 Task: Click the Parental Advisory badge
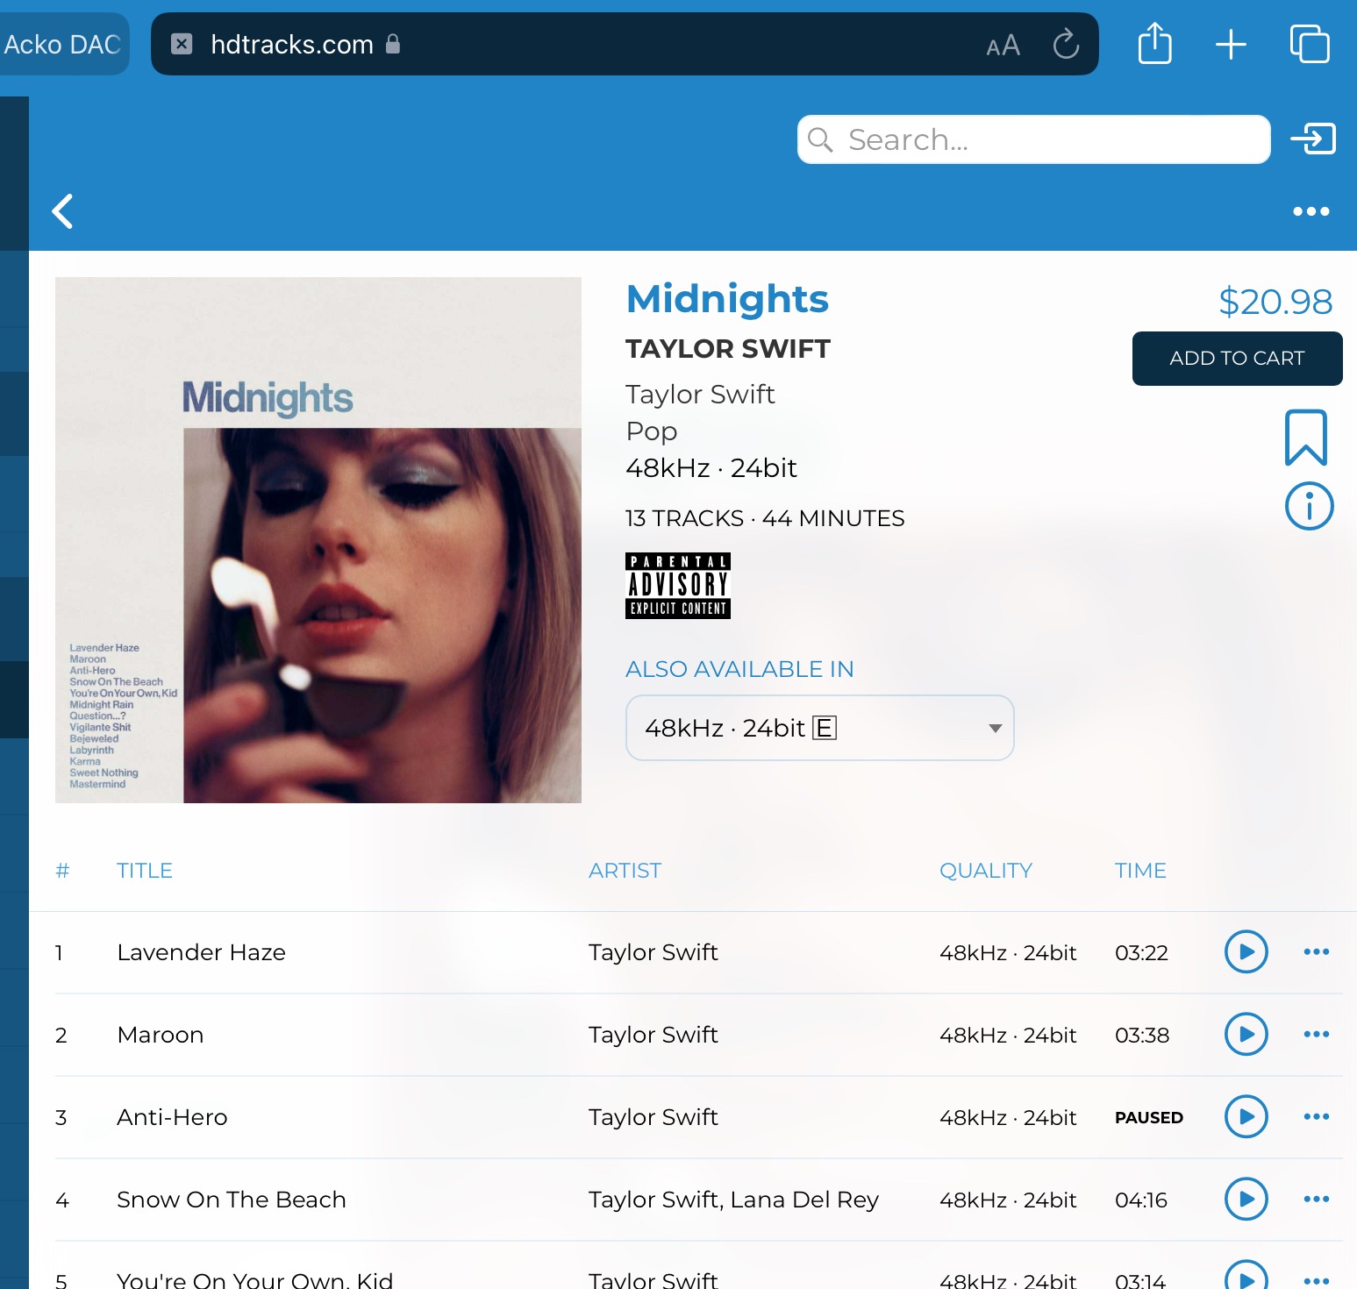pyautogui.click(x=678, y=586)
